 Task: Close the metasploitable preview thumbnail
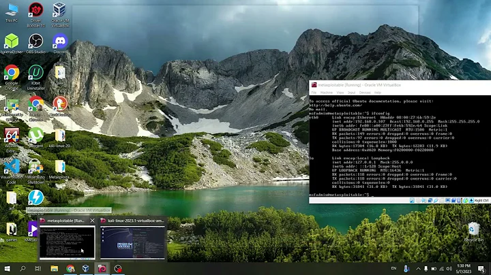92,221
